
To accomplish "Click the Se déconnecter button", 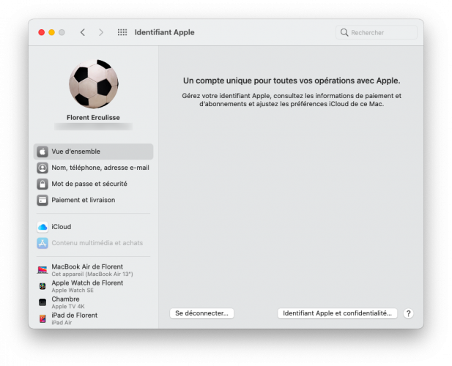I will [x=201, y=313].
